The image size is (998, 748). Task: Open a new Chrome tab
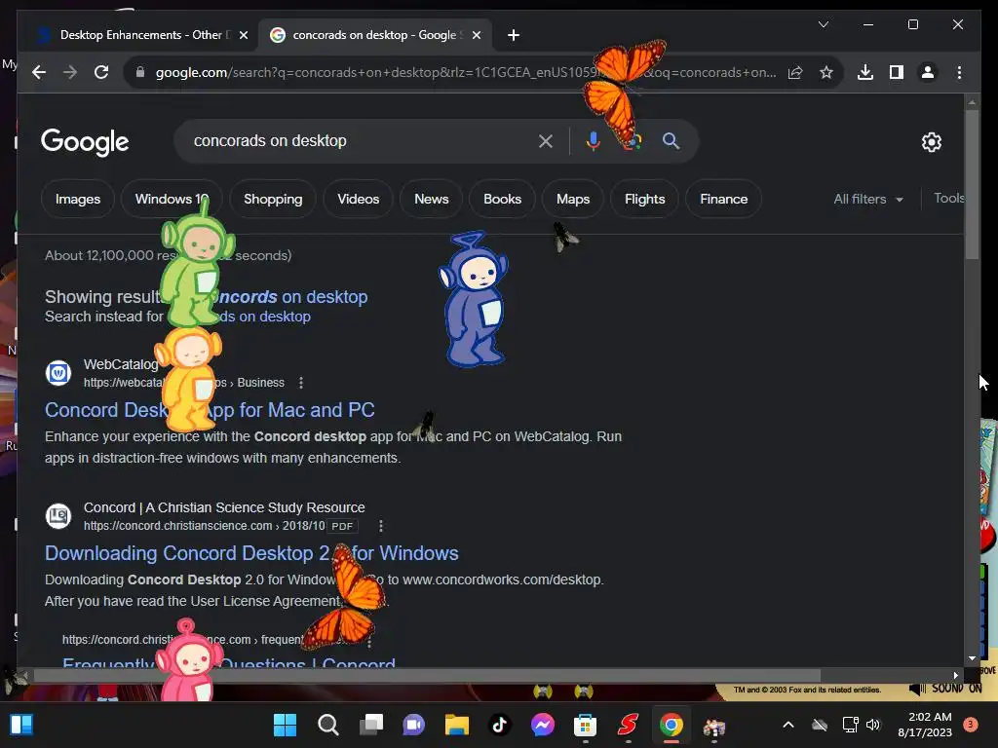514,35
